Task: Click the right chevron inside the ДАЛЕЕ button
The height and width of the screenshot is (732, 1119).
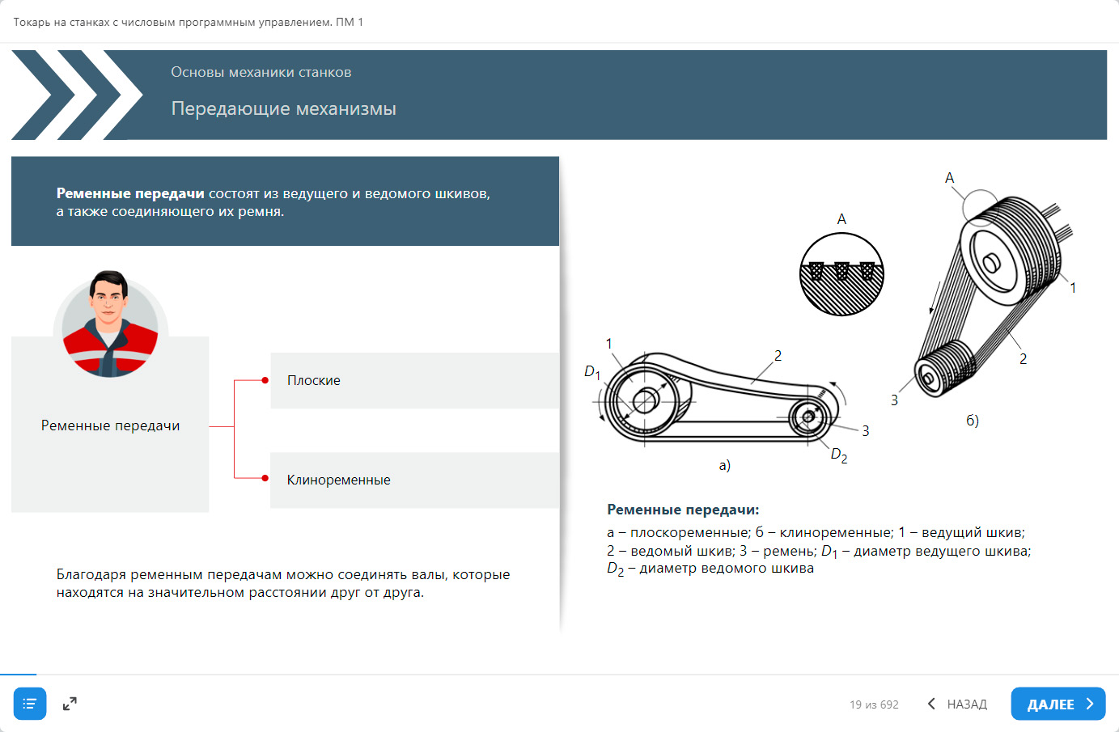Action: tap(1090, 704)
